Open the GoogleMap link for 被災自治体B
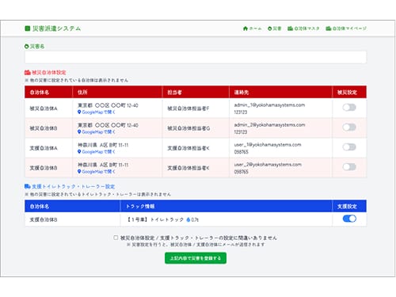396x297 pixels. (x=97, y=132)
